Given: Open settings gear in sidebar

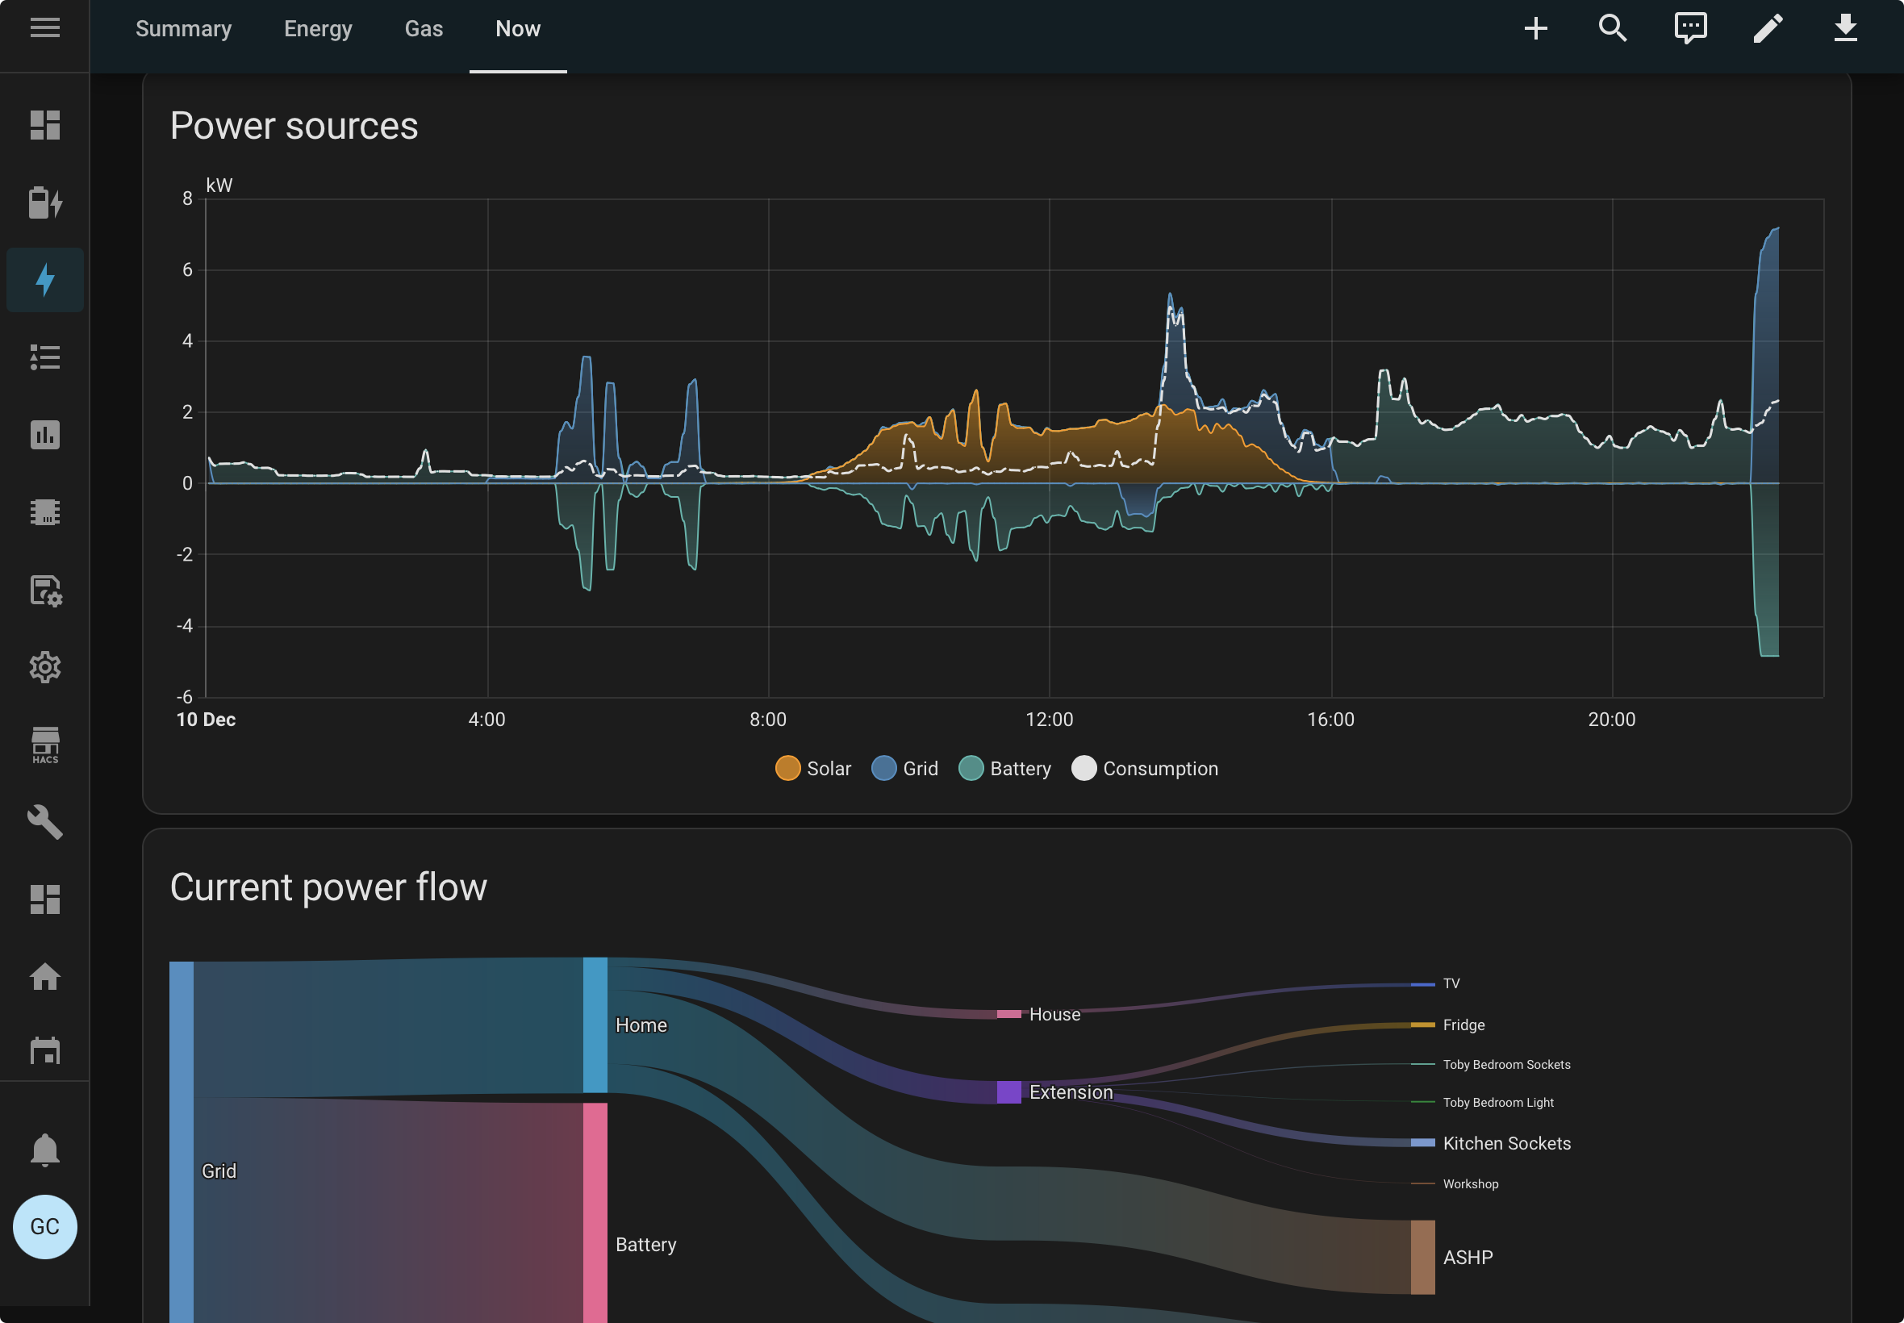Looking at the screenshot, I should pyautogui.click(x=44, y=667).
